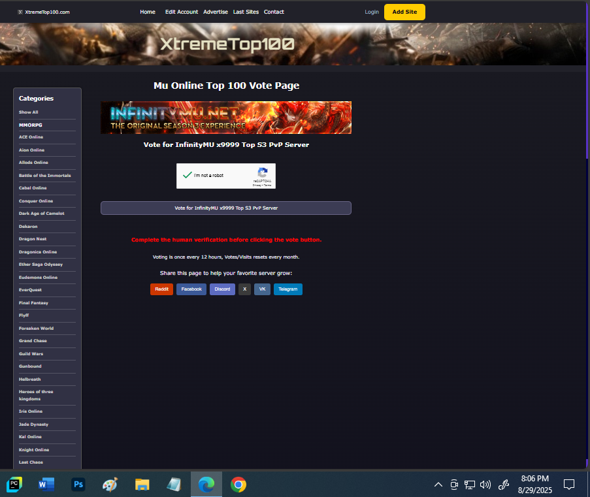Open the Dekaron category

tap(28, 227)
